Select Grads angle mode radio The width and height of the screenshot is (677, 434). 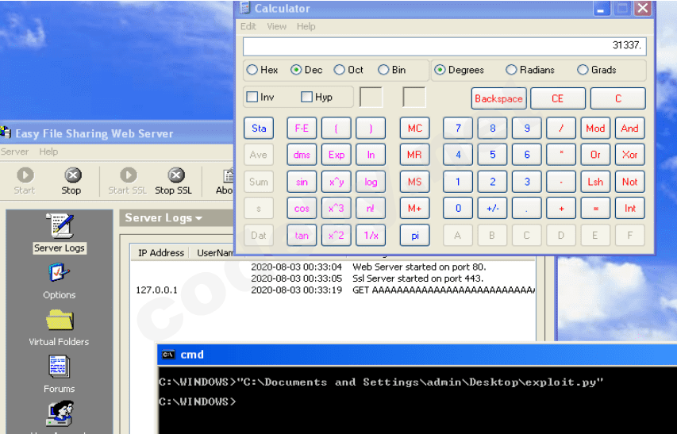click(x=583, y=70)
